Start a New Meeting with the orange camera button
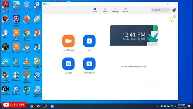 (x=68, y=41)
